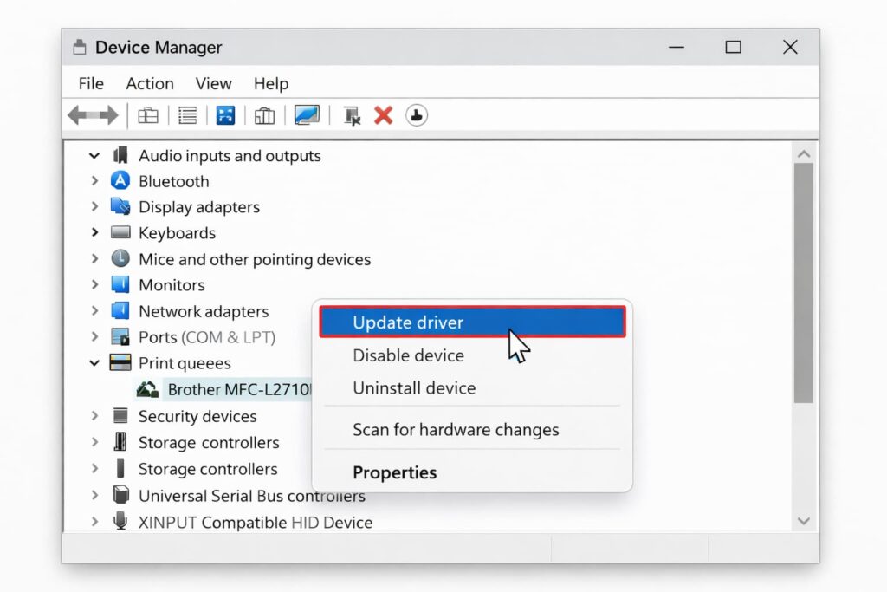
Task: Click the forward arrow in the toolbar
Action: 107,115
